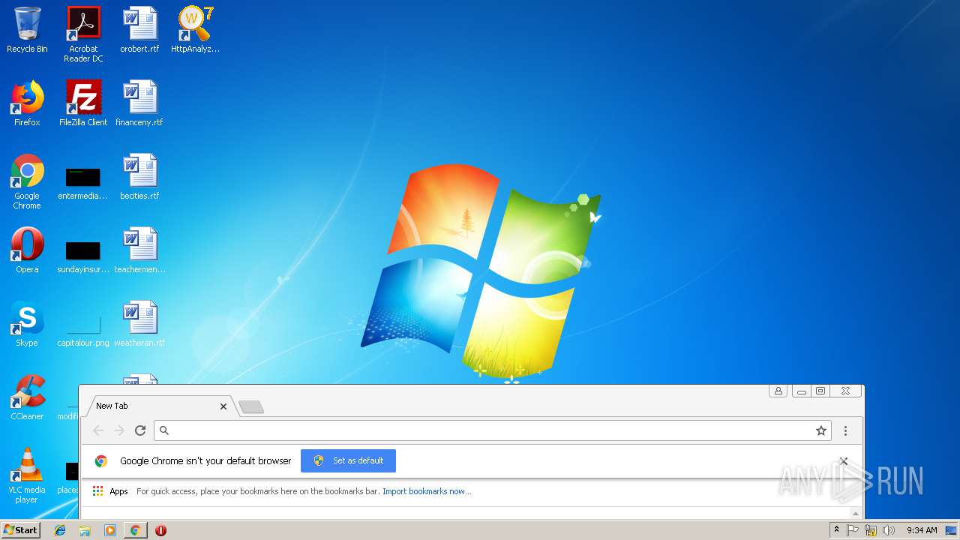Launch CCleaner desktop shortcut

point(27,398)
